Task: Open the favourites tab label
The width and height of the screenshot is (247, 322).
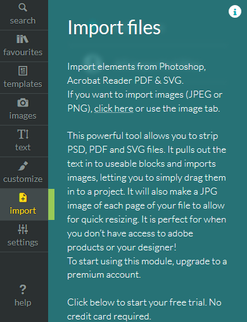Action: pyautogui.click(x=23, y=52)
